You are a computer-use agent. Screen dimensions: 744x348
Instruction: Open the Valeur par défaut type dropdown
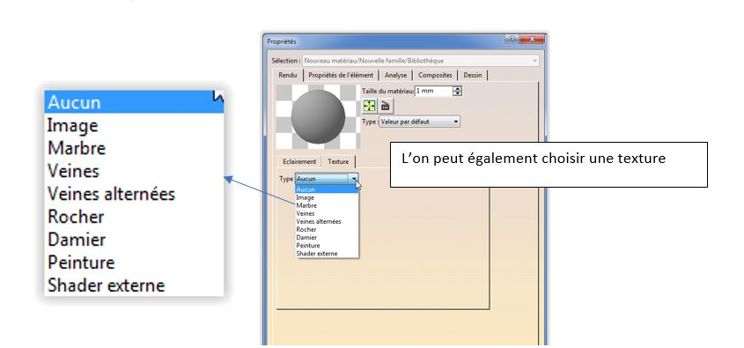pos(419,122)
